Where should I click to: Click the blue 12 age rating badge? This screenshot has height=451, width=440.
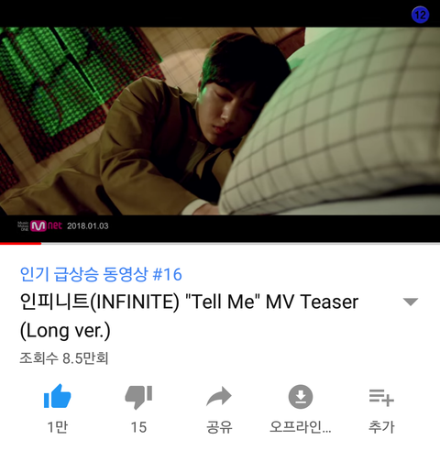(x=420, y=15)
